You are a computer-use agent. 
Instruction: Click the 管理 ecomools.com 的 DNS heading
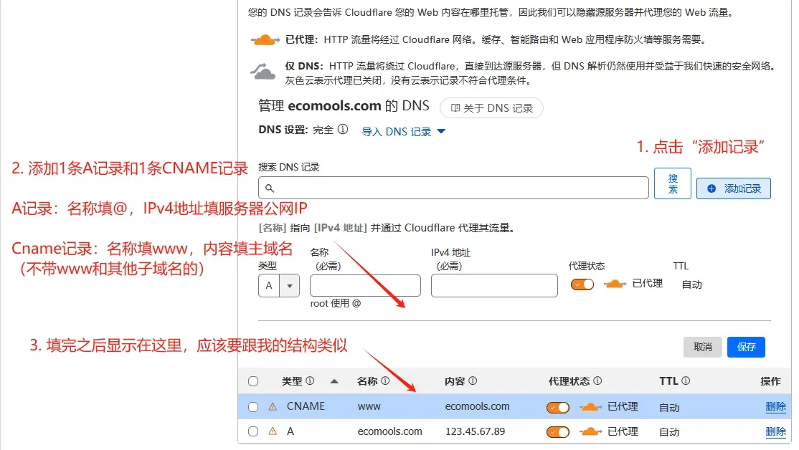click(344, 106)
